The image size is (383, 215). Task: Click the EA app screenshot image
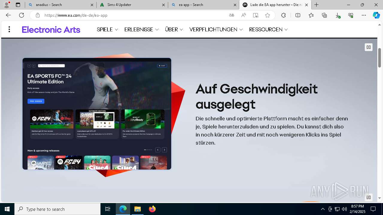pos(97,114)
